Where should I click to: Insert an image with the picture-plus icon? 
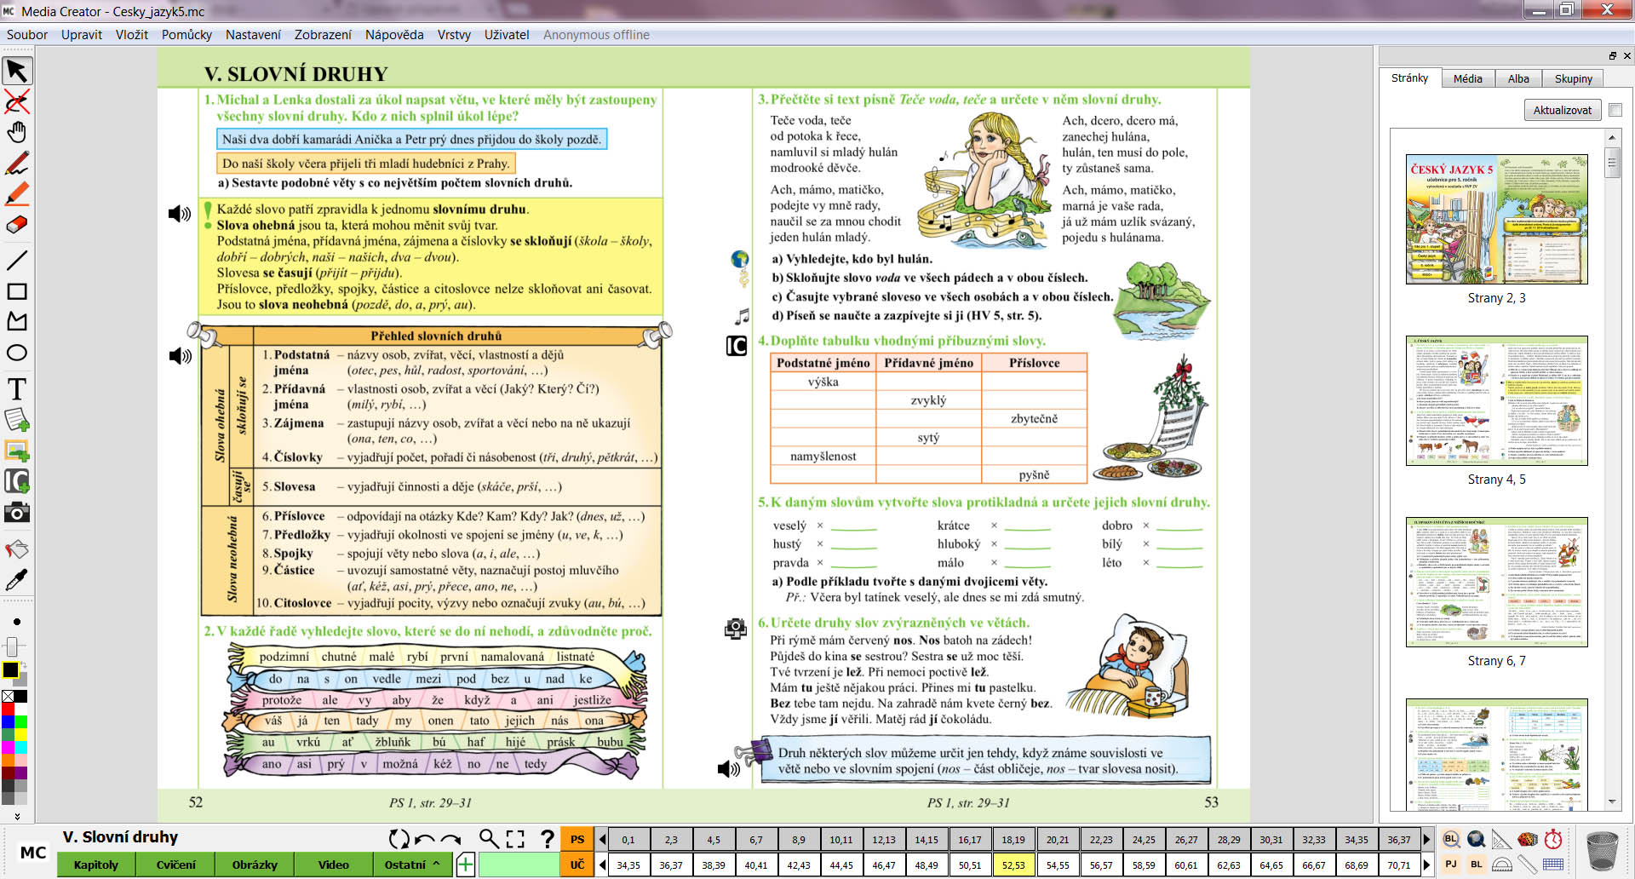pyautogui.click(x=17, y=450)
